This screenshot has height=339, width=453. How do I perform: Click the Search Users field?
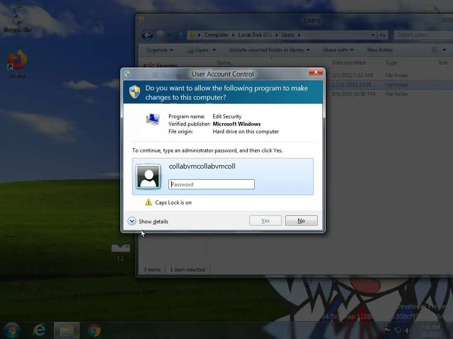[x=423, y=35]
